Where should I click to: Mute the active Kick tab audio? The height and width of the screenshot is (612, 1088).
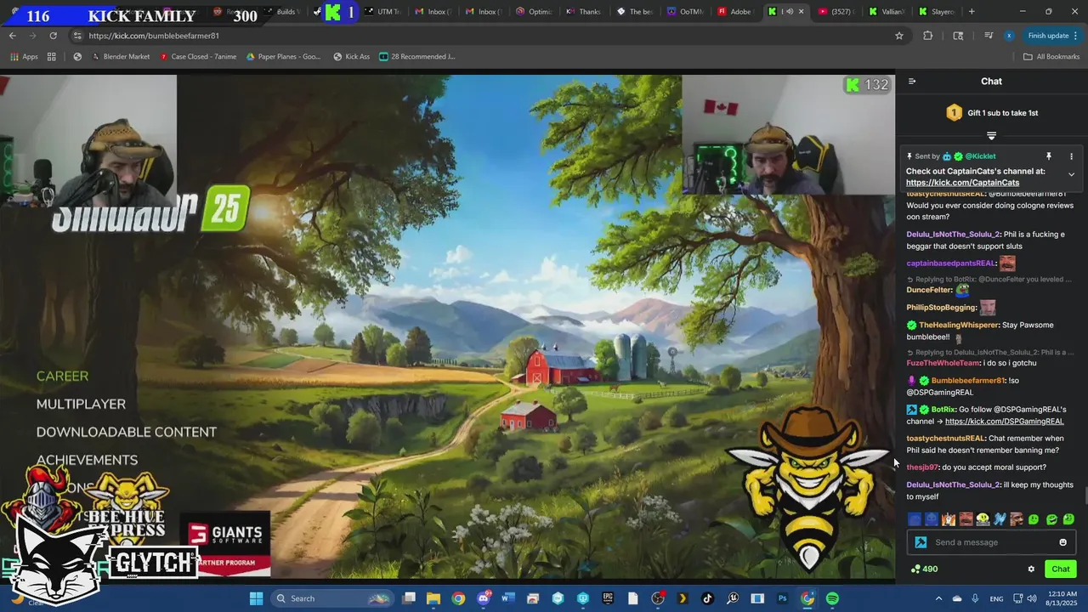pos(789,12)
